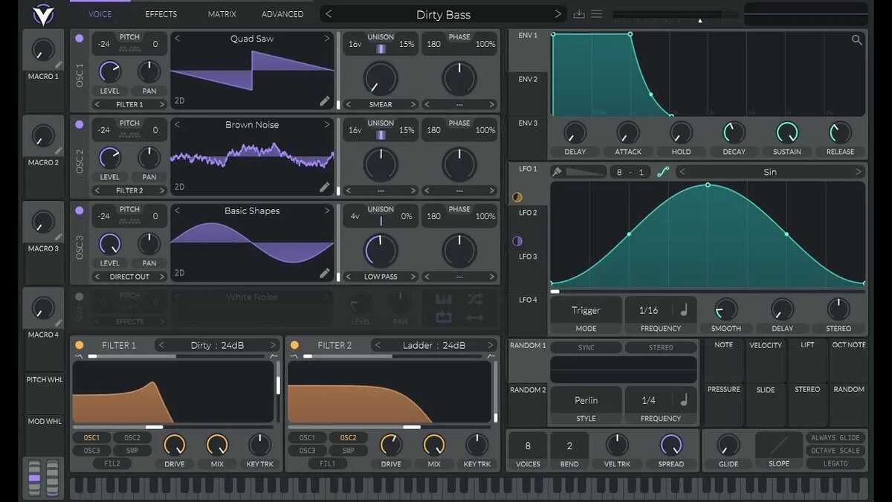Image resolution: width=892 pixels, height=502 pixels.
Task: Disable the OSC 1 power toggle
Action: click(x=80, y=39)
